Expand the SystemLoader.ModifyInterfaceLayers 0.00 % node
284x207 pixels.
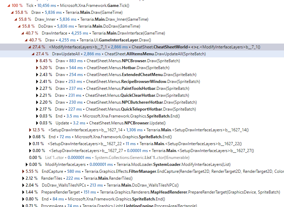pyautogui.click(x=27, y=164)
